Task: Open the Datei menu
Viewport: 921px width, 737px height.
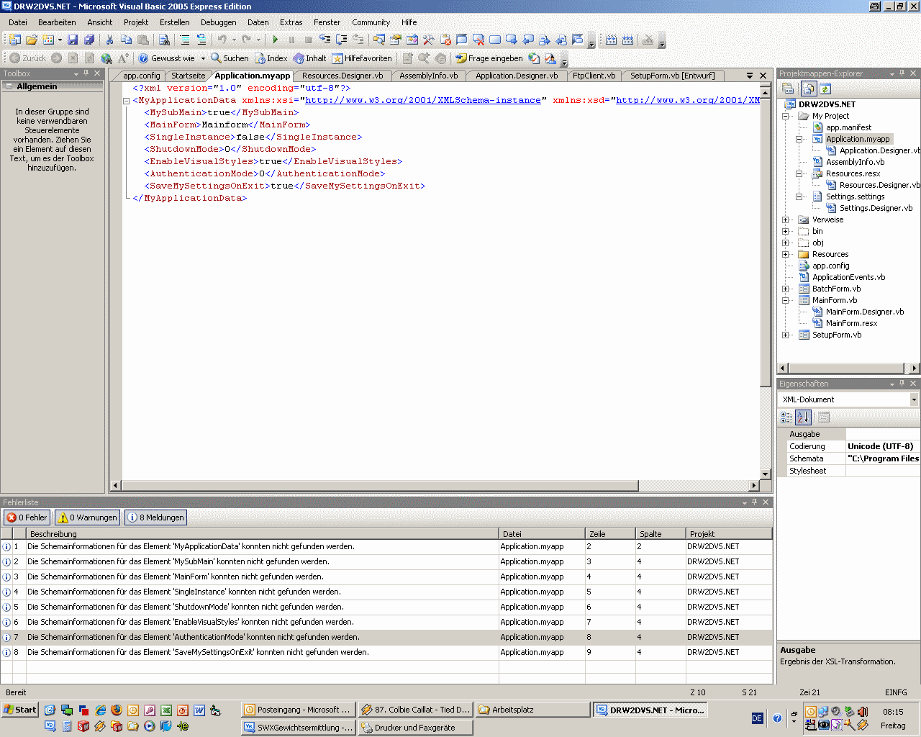Action: click(18, 22)
